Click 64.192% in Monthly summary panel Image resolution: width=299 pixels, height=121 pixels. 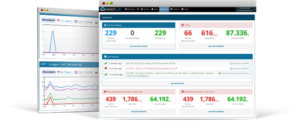coord(238,99)
